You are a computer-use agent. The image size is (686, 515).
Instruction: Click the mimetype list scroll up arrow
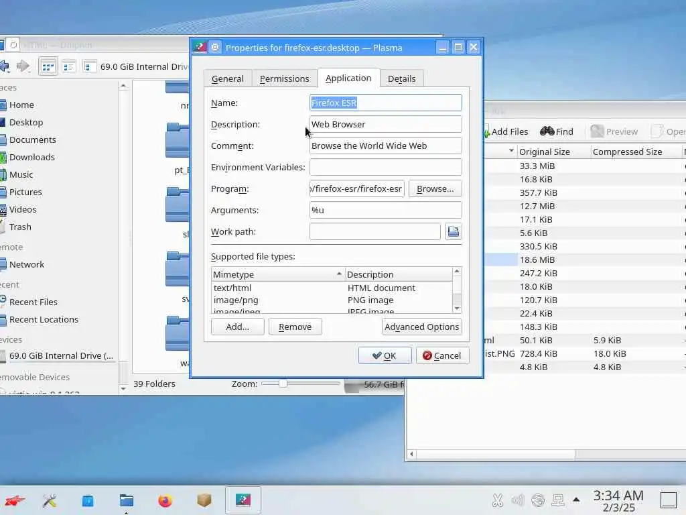[457, 272]
